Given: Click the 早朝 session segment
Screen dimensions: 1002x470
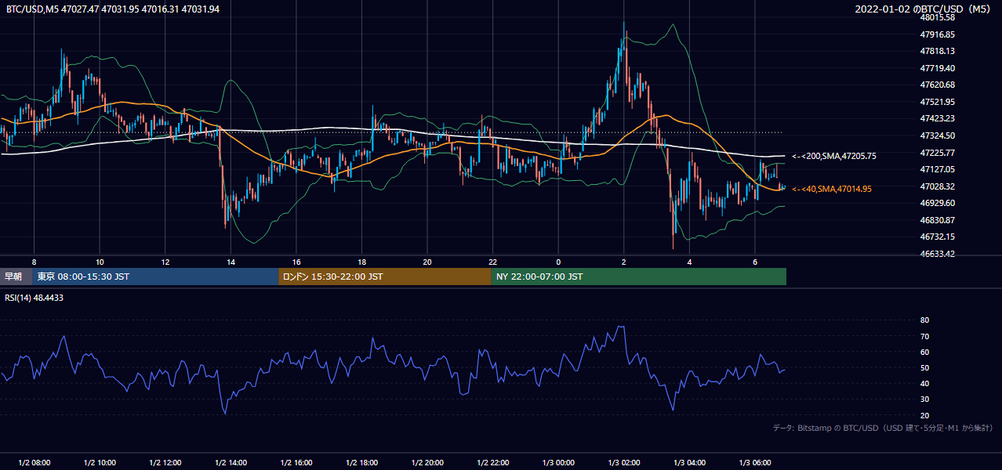Looking at the screenshot, I should point(14,277).
